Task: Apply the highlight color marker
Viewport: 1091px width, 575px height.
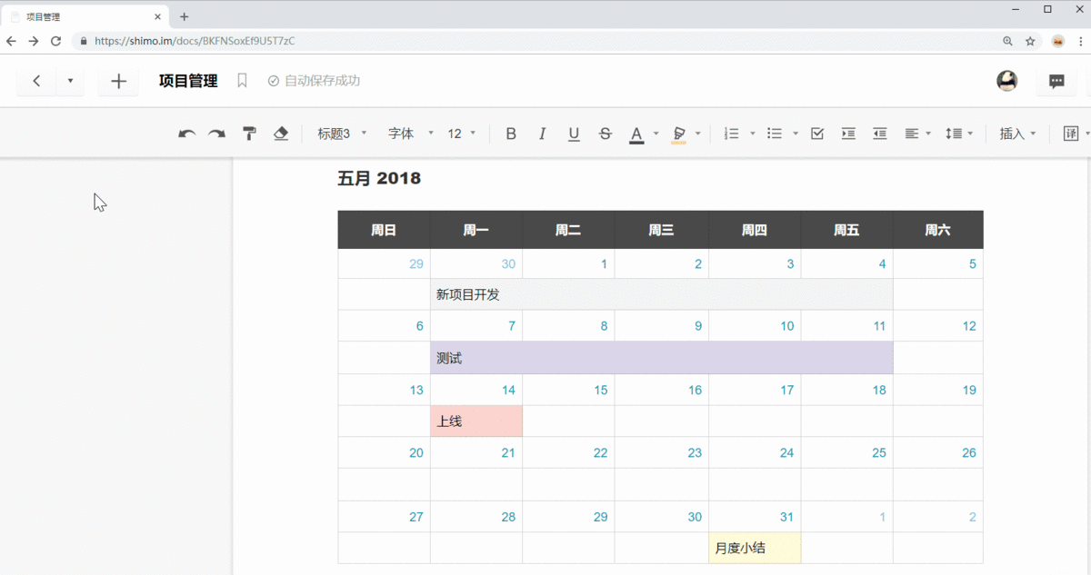Action: [678, 134]
